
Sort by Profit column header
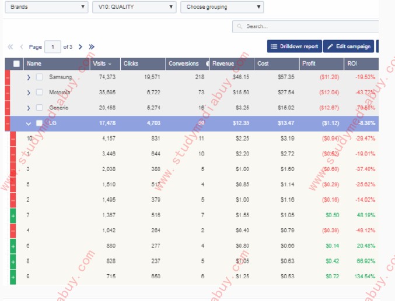click(321, 63)
